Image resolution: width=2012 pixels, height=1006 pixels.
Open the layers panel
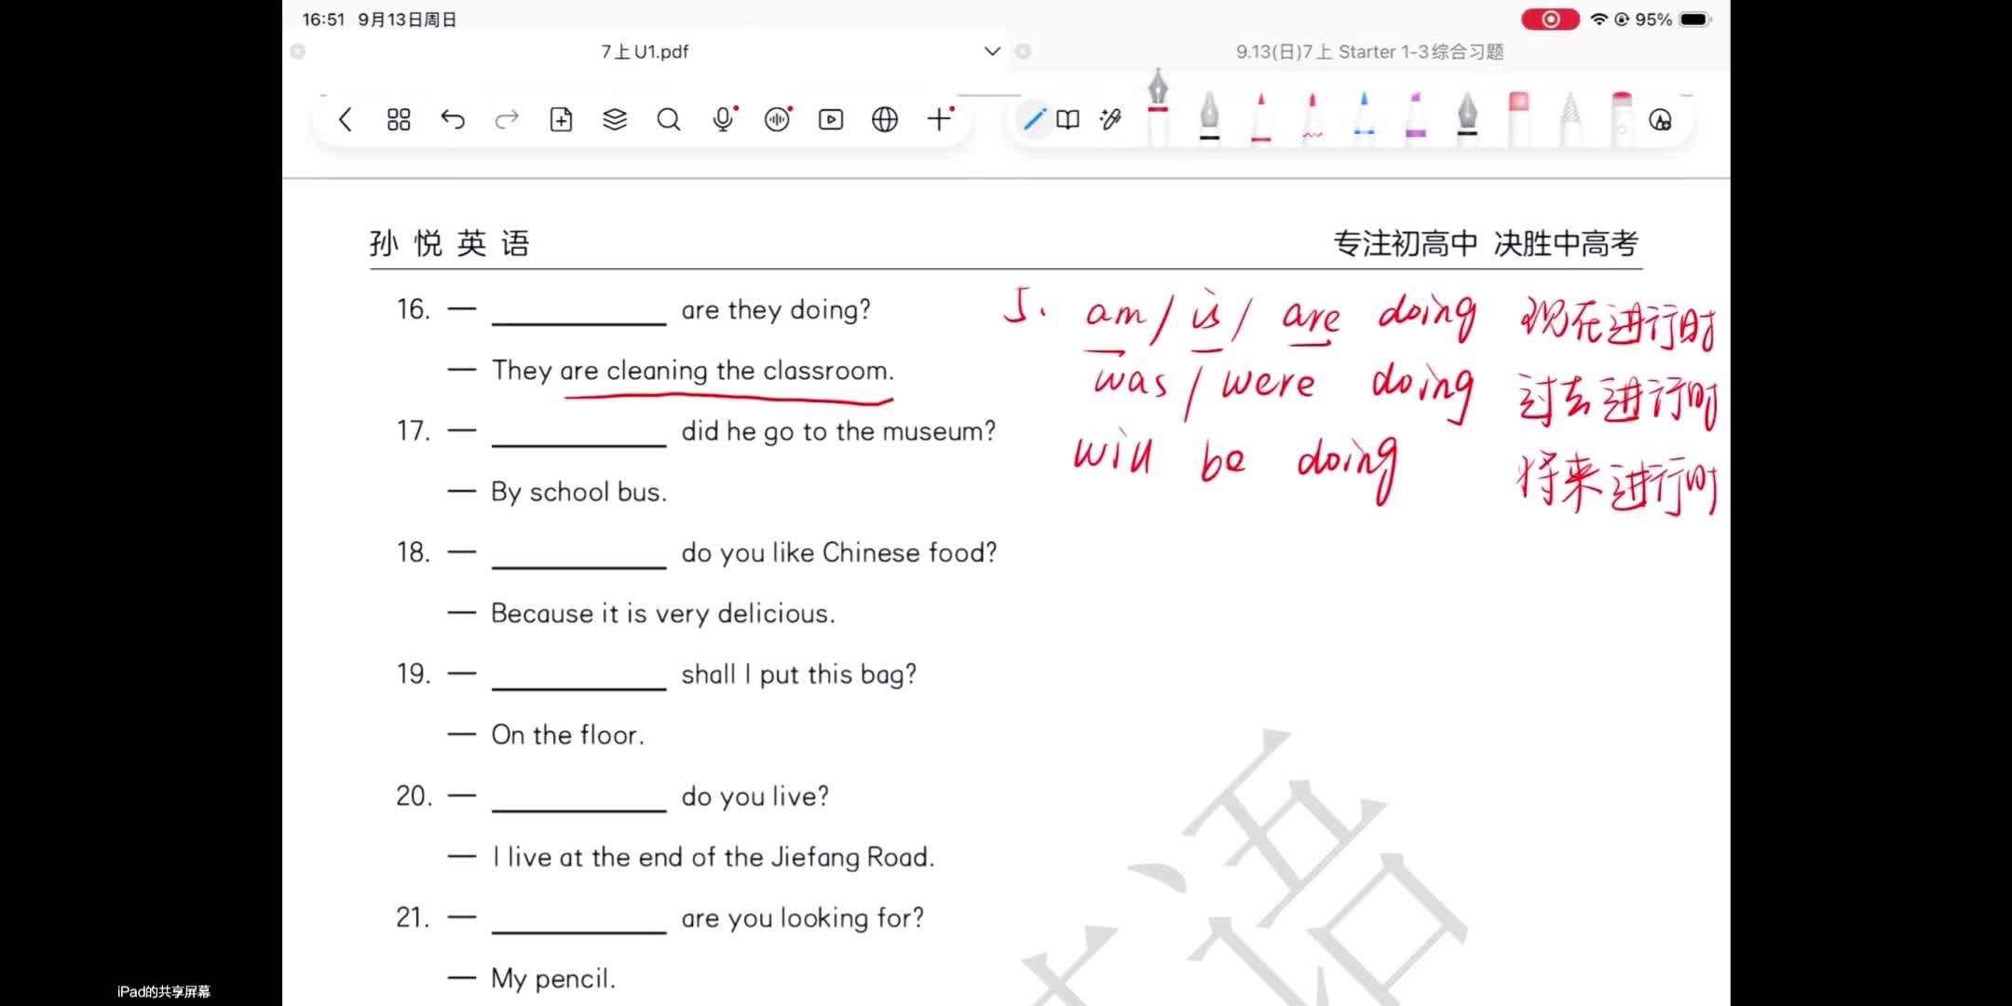pyautogui.click(x=615, y=119)
